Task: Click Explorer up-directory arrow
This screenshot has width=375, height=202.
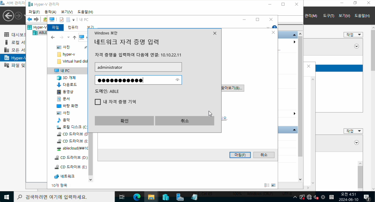Action: [x=74, y=37]
